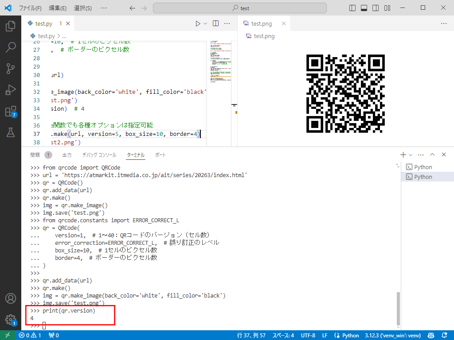Image resolution: width=454 pixels, height=340 pixels.
Task: Open the Search view
Action: coord(10,47)
